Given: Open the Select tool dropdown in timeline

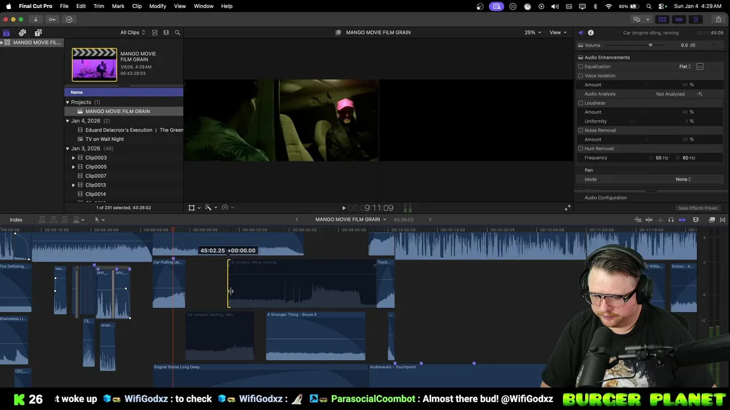Looking at the screenshot, I should (x=99, y=220).
